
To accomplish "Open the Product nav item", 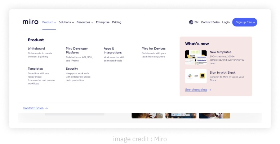I will click(x=48, y=22).
